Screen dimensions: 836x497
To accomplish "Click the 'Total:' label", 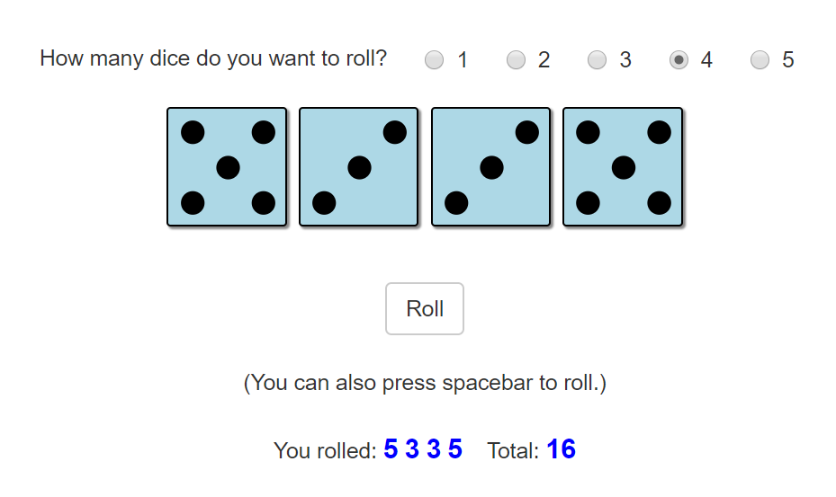I will 513,450.
